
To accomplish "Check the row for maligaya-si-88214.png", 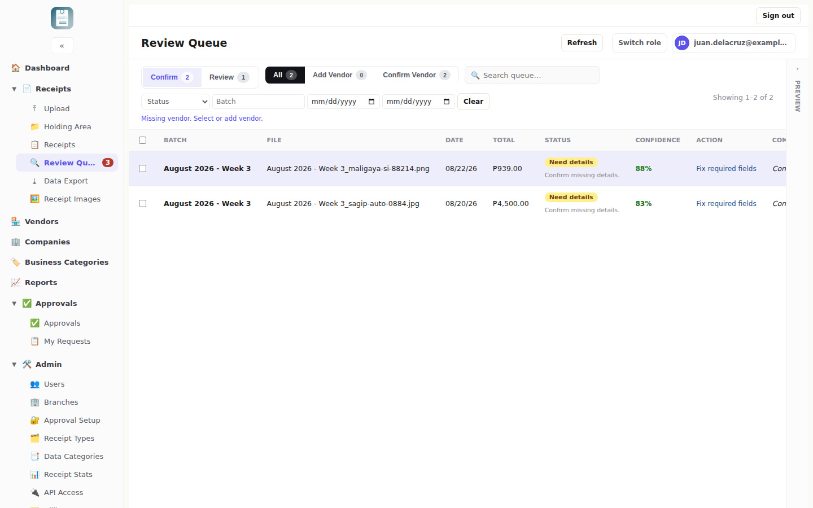I will tap(142, 168).
